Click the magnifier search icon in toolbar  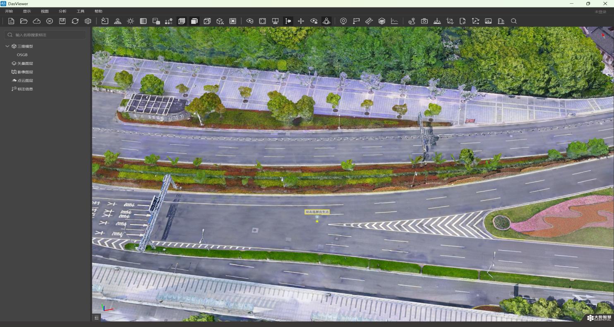(514, 21)
